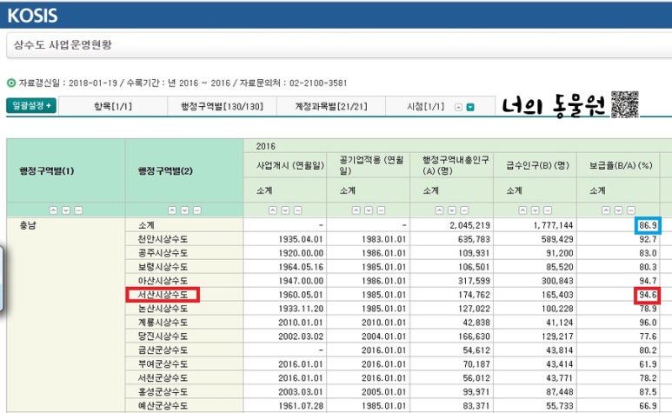Sort 공기업적용 (연월일) column ascending
The image size is (672, 413).
pyautogui.click(x=356, y=210)
